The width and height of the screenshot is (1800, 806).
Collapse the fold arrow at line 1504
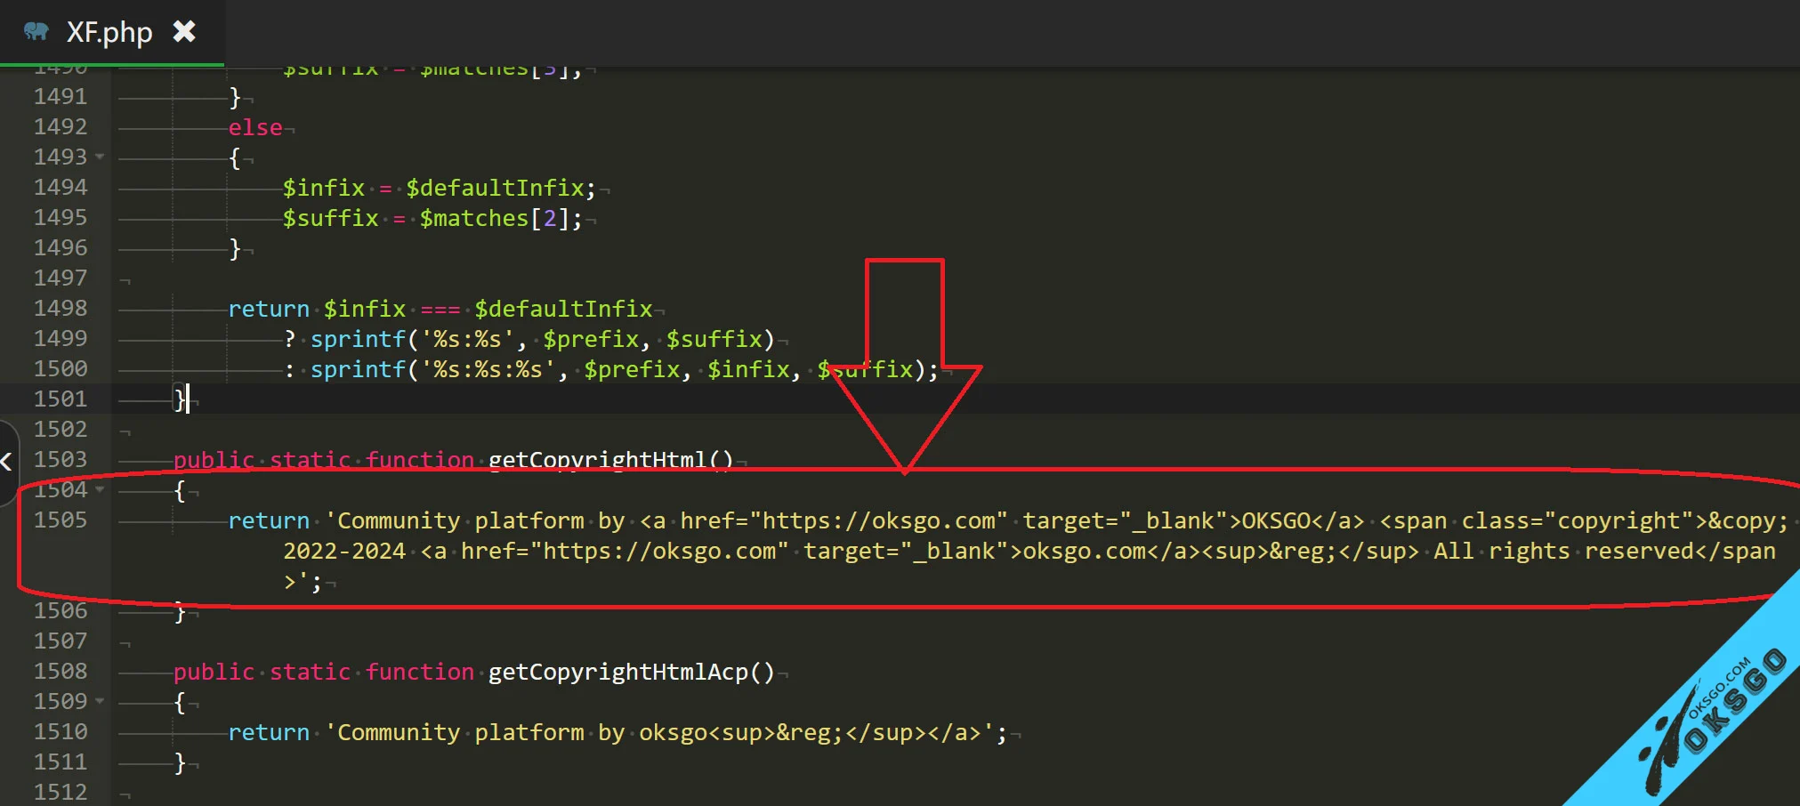coord(100,490)
